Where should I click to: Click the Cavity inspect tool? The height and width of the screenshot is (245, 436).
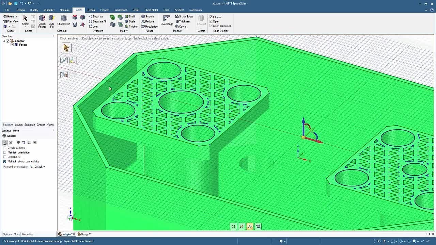181,27
